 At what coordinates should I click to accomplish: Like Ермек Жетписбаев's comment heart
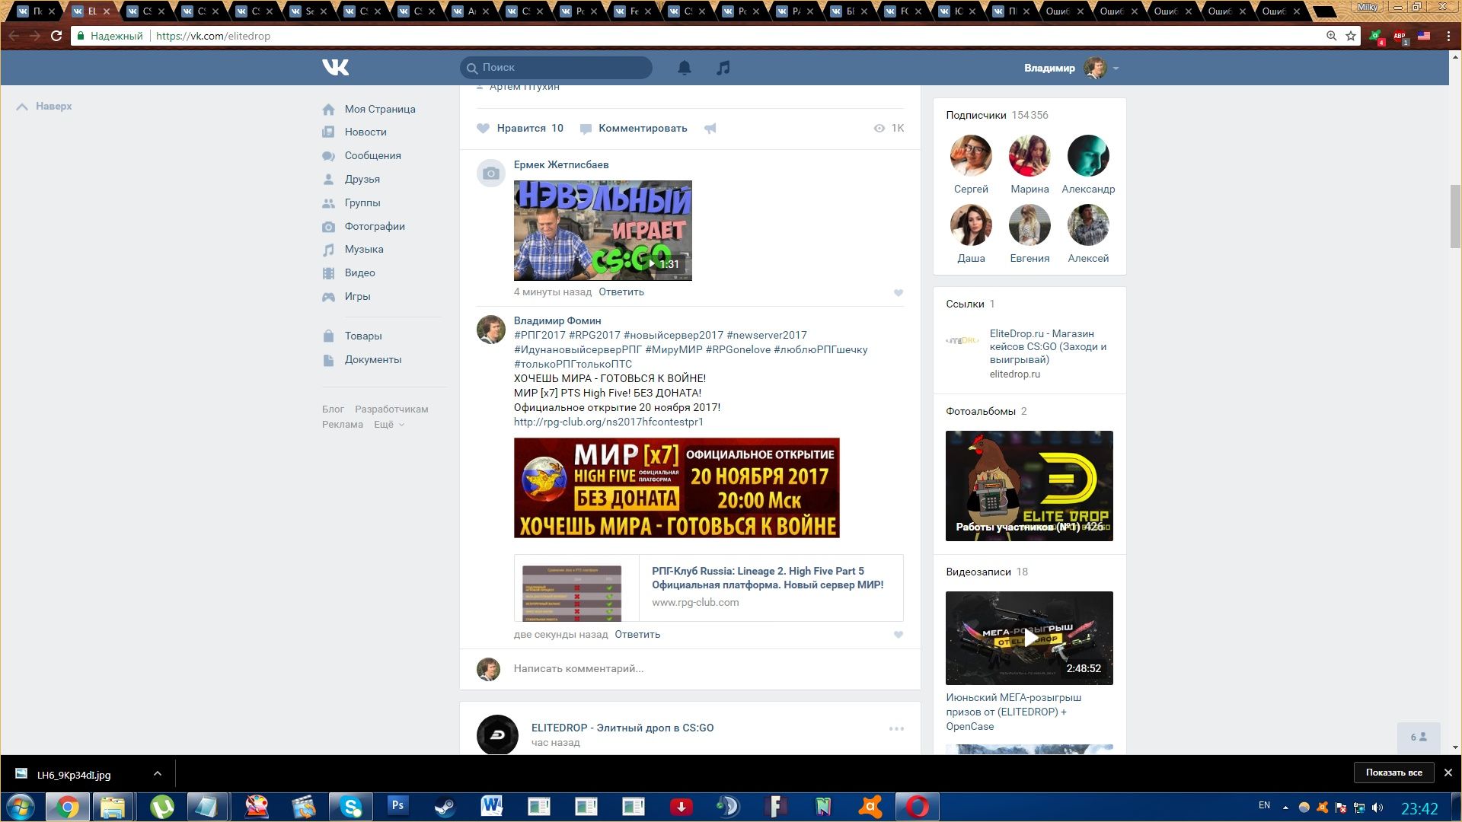(899, 292)
